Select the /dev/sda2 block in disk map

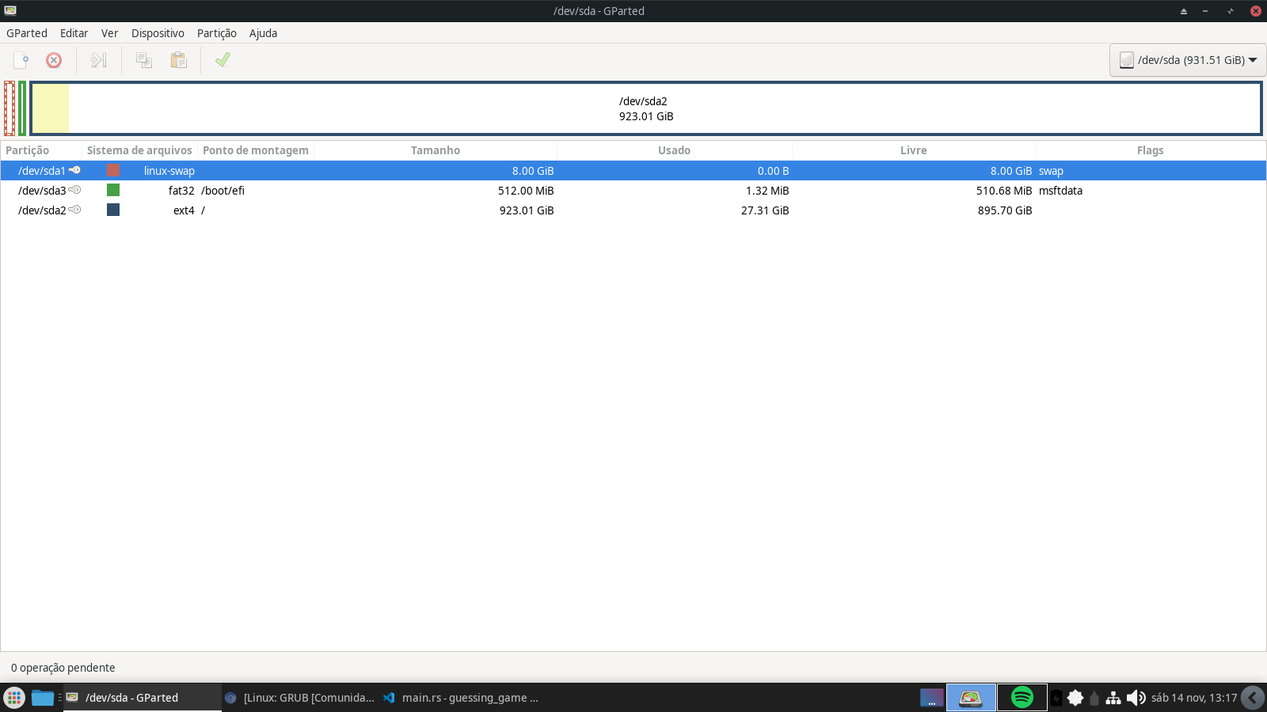tap(646, 108)
